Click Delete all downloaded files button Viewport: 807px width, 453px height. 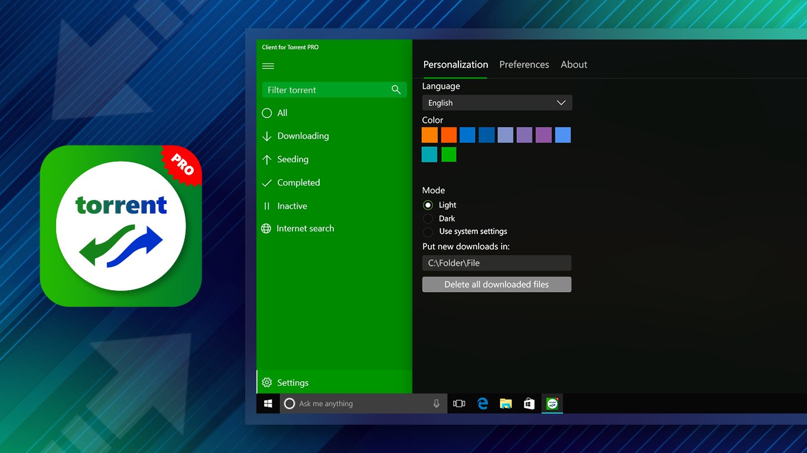[497, 284]
